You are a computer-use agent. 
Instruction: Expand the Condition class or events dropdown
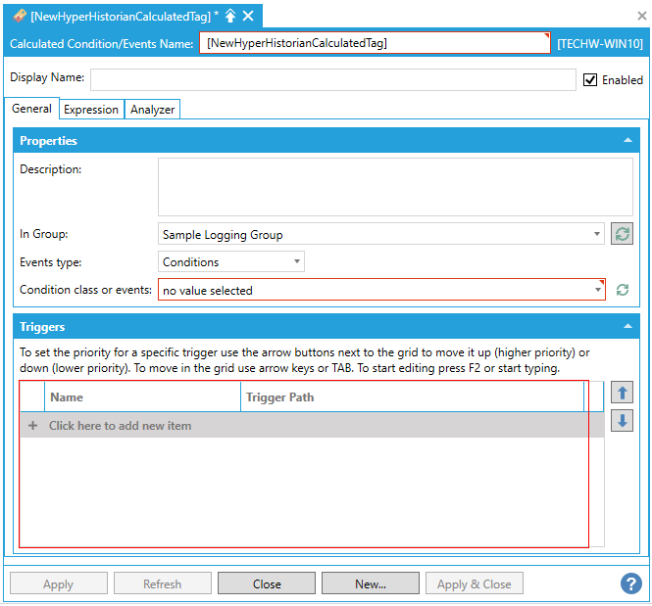[597, 290]
